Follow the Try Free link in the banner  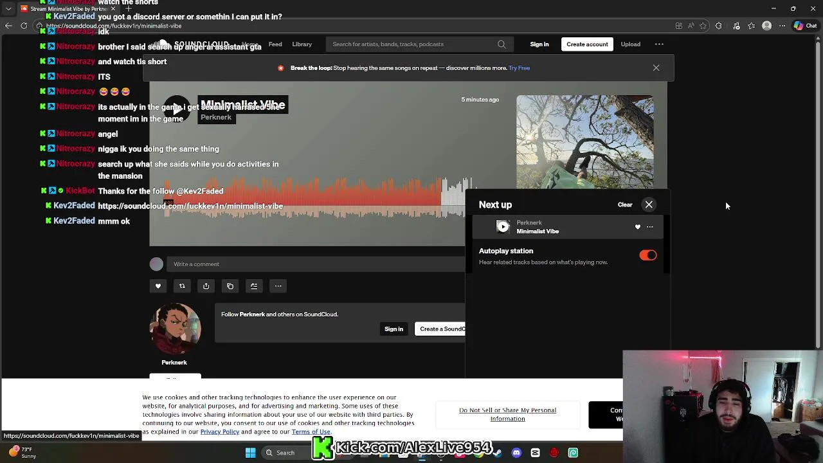click(x=520, y=68)
